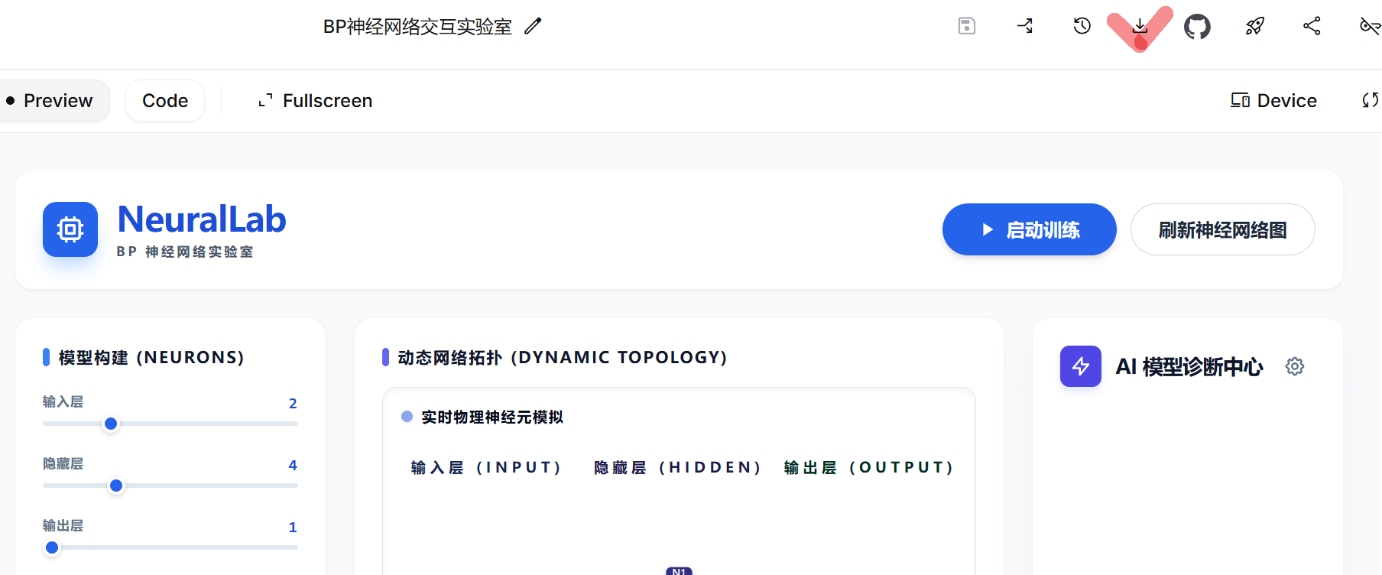Viewport: 1382px width, 575px height.
Task: Click the NeuralLab chip logo icon
Action: pyautogui.click(x=70, y=229)
